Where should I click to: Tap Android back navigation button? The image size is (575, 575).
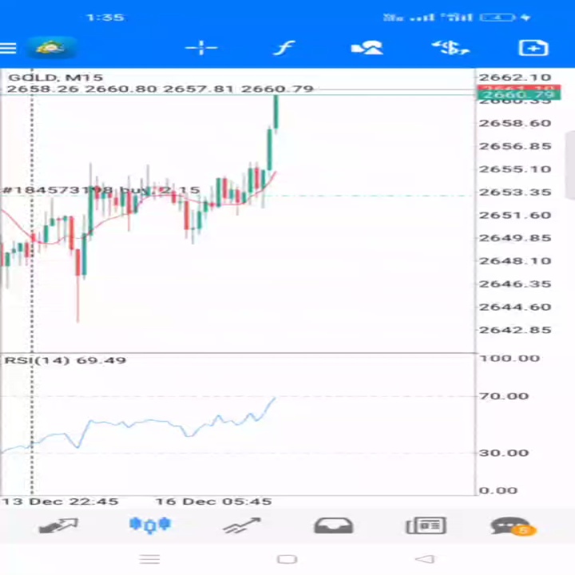coord(426,559)
